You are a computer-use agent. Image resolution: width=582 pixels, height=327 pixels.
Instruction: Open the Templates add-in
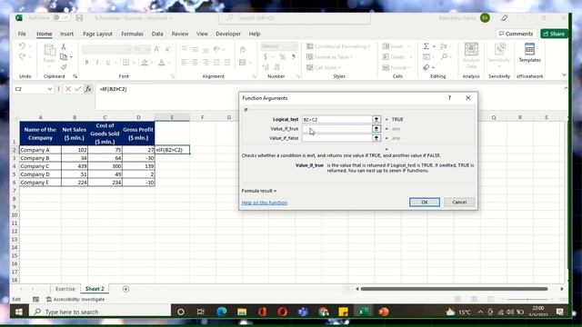click(x=529, y=53)
